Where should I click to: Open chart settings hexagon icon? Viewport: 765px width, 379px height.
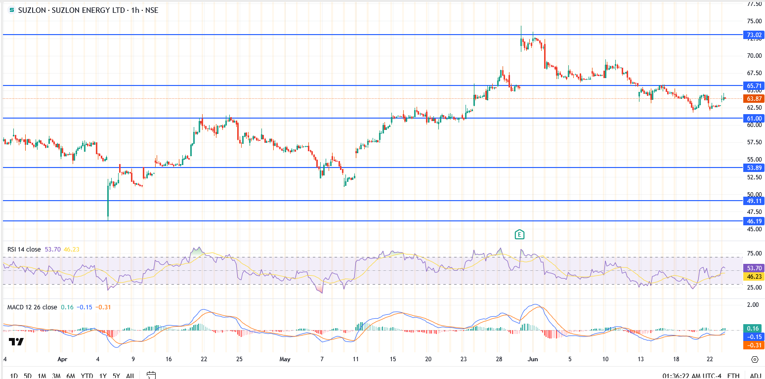point(755,359)
